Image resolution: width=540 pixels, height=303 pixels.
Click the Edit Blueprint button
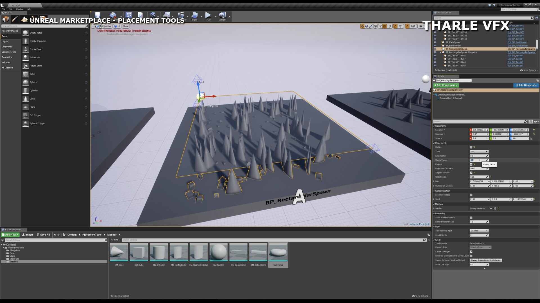[x=526, y=85]
